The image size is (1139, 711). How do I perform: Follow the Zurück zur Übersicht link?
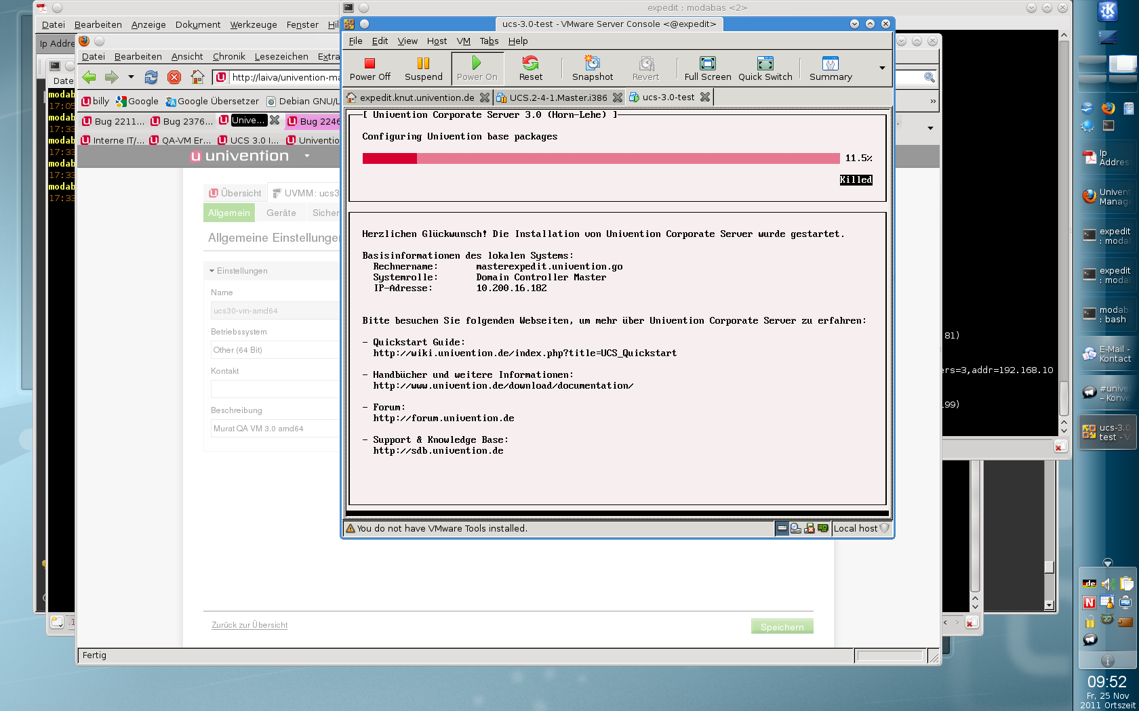tap(249, 625)
